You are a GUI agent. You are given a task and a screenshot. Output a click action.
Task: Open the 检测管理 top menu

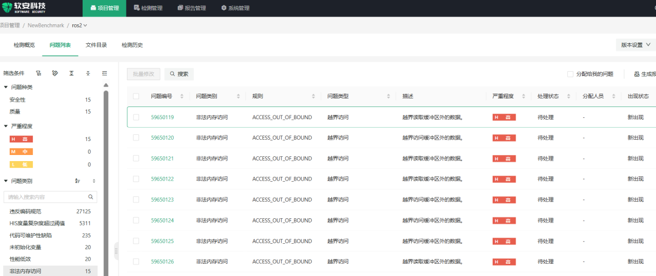(x=148, y=8)
